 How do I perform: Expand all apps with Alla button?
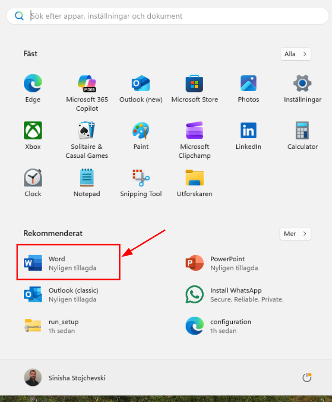(295, 54)
